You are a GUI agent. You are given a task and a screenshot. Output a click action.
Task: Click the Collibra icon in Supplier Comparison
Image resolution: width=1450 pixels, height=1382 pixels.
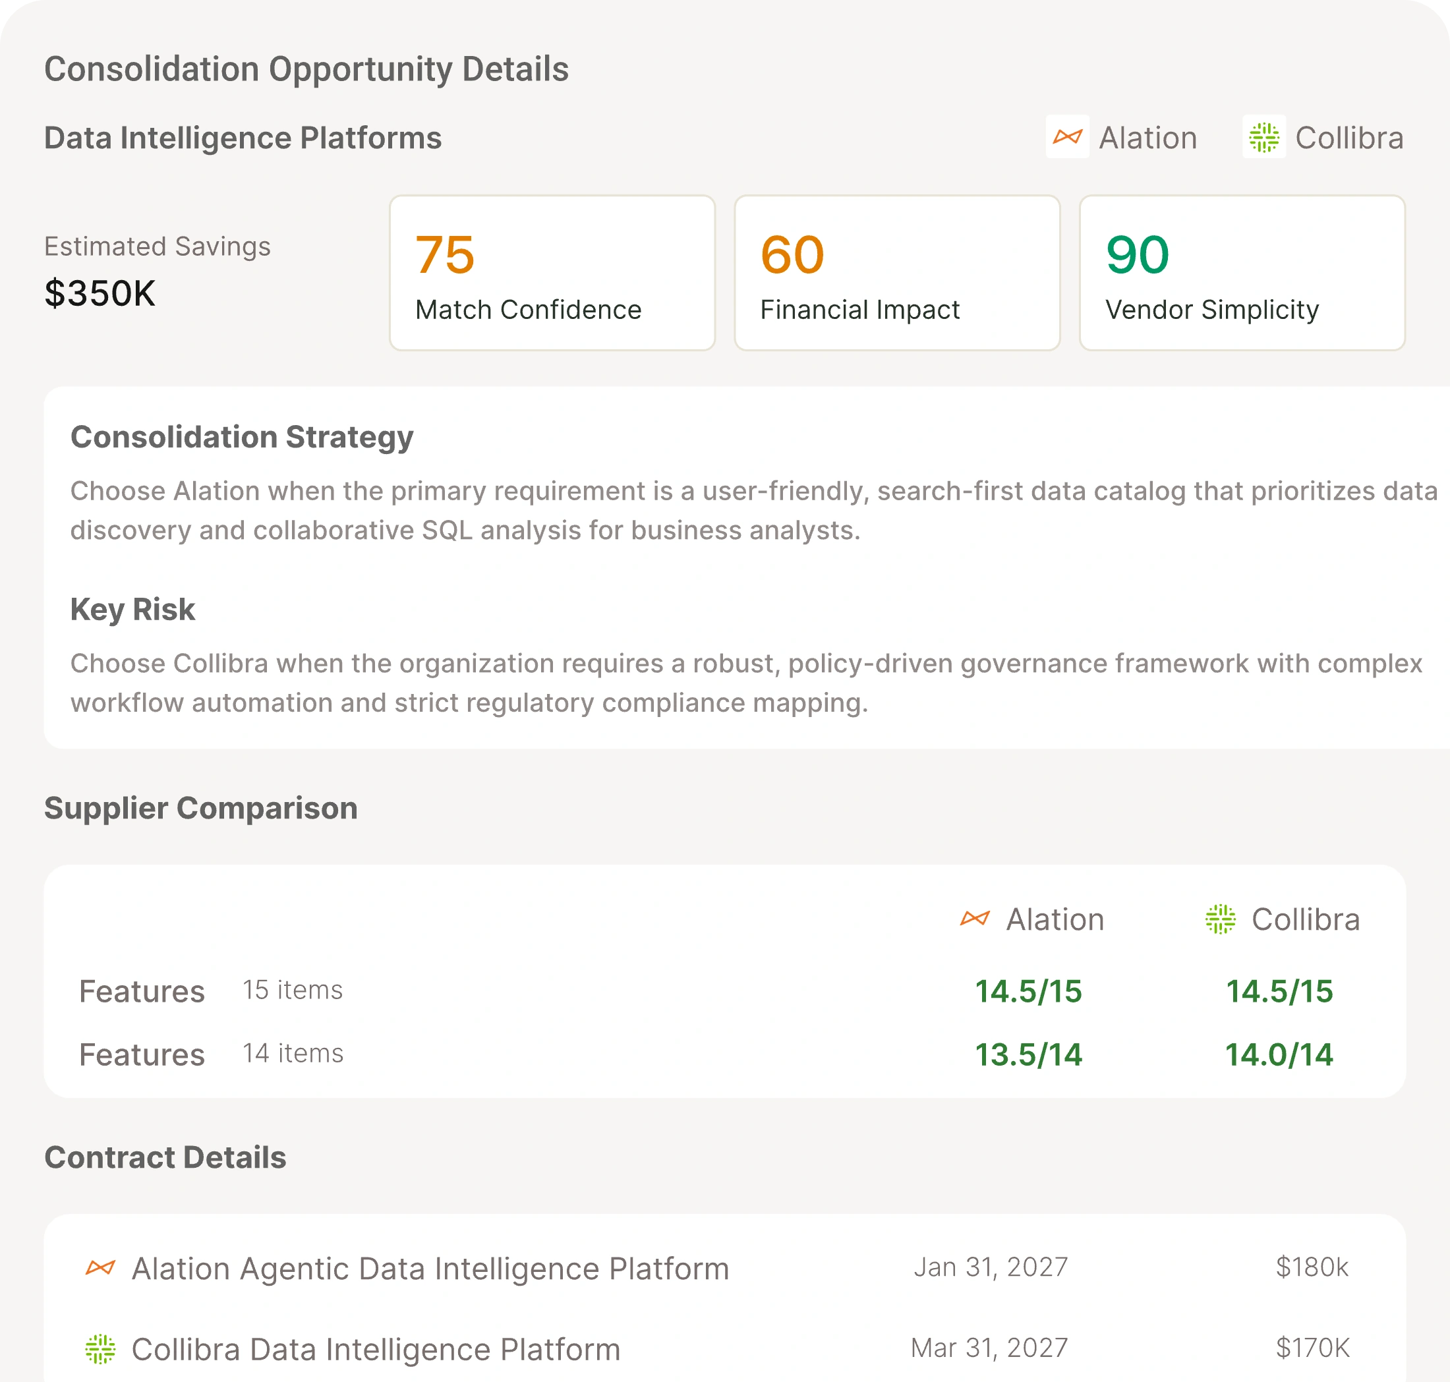(1220, 919)
